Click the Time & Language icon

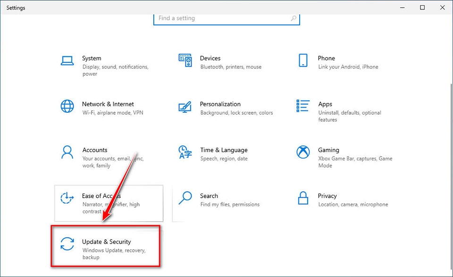(185, 152)
